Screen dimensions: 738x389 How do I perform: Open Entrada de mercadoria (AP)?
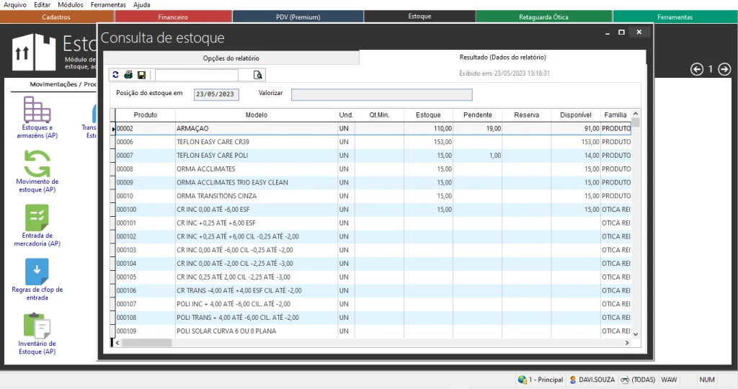click(x=37, y=224)
